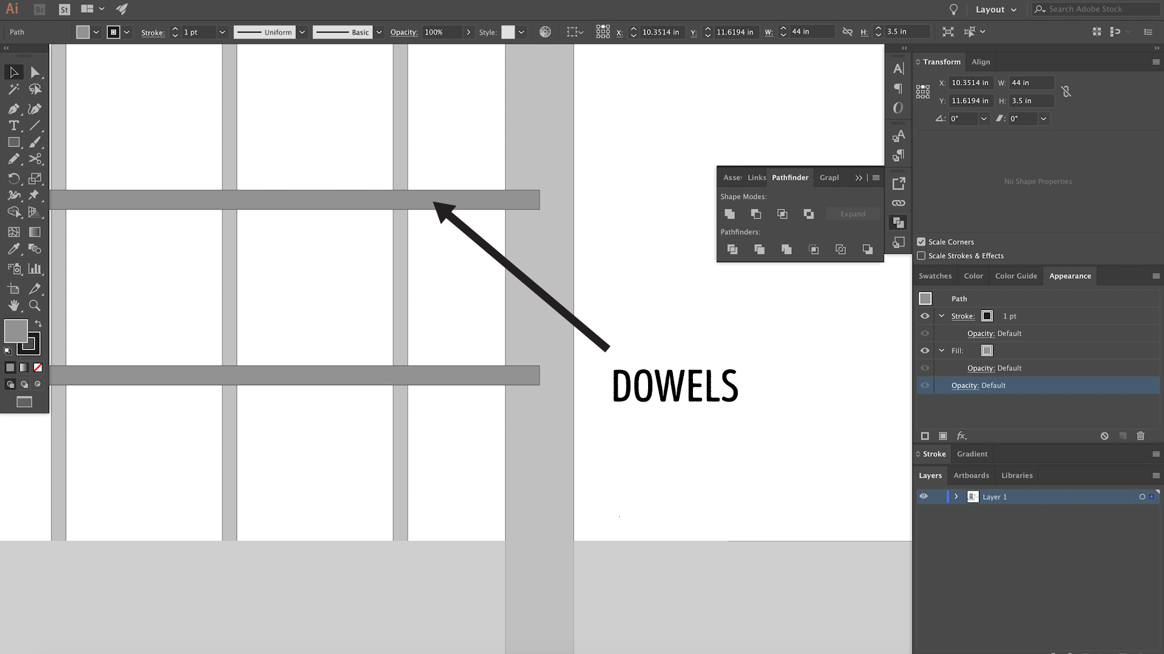Enable the Scale Corners checkbox
This screenshot has height=654, width=1164.
pyautogui.click(x=921, y=242)
